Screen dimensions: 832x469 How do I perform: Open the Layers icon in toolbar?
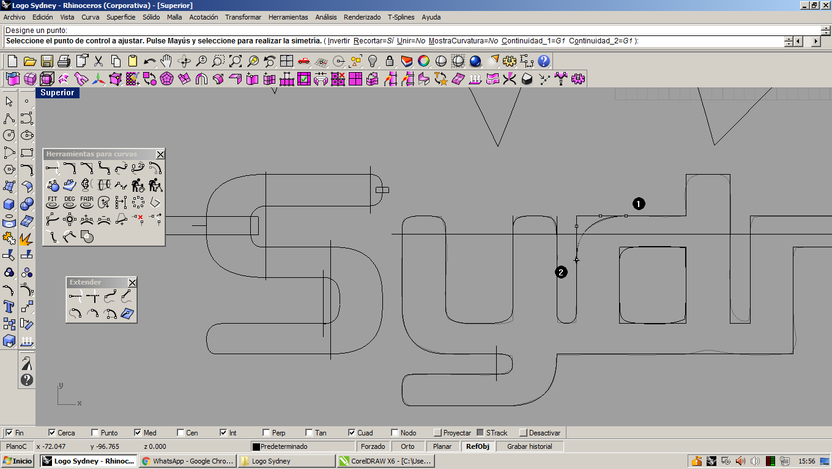tap(406, 61)
